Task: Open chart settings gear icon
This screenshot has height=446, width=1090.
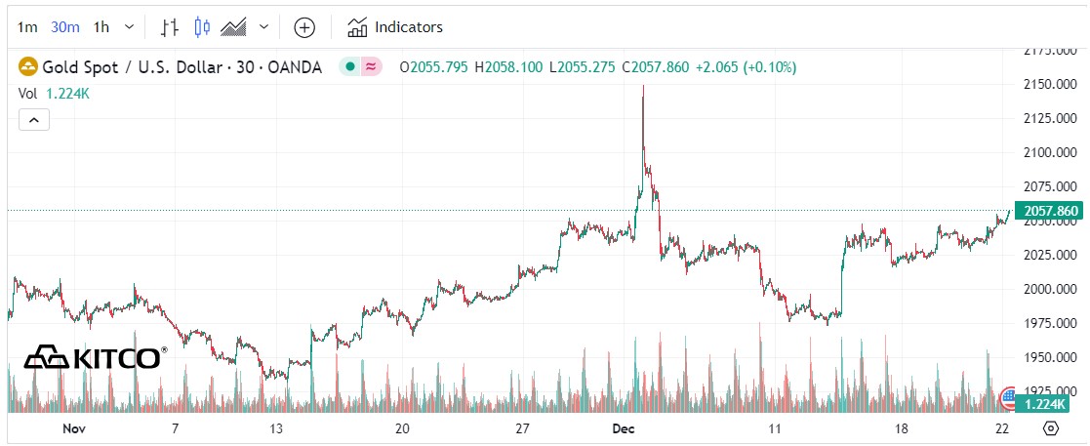Action: pos(1051,428)
